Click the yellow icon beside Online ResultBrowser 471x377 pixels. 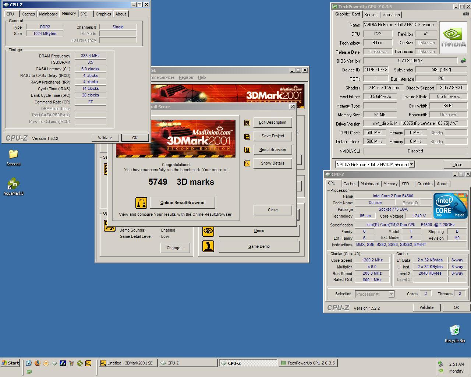pos(141,202)
